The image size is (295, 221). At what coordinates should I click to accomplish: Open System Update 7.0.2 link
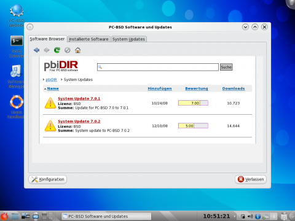pyautogui.click(x=79, y=121)
